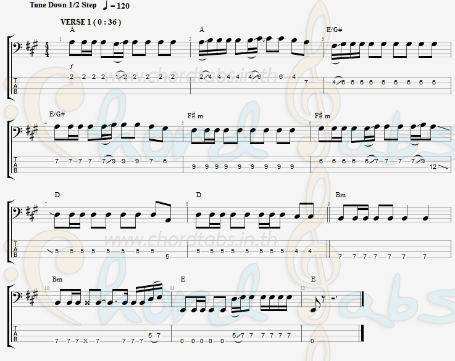Click the D chord label above measure 7
Image resolution: width=455 pixels, height=361 pixels.
[57, 195]
